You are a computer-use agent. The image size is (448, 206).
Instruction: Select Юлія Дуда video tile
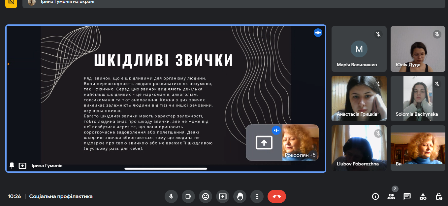click(418, 49)
